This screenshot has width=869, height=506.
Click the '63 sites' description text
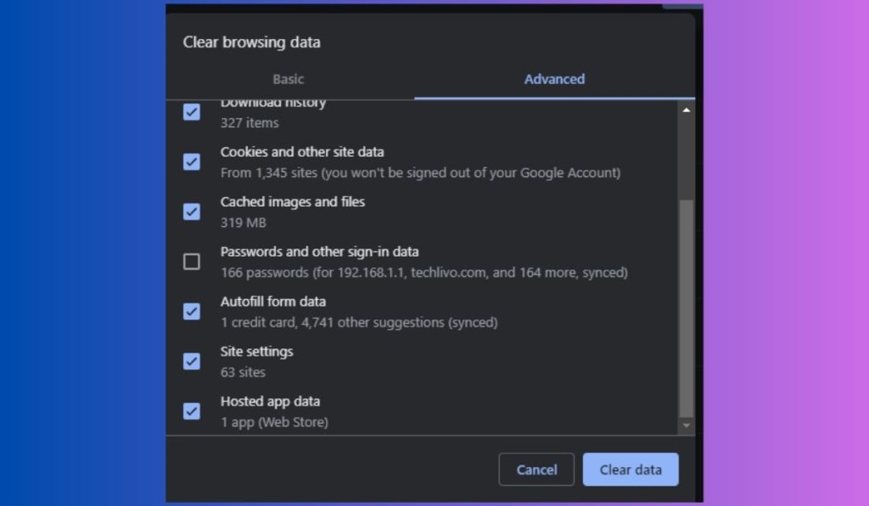(243, 372)
